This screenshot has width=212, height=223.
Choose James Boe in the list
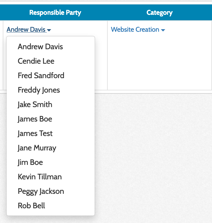coord(35,119)
